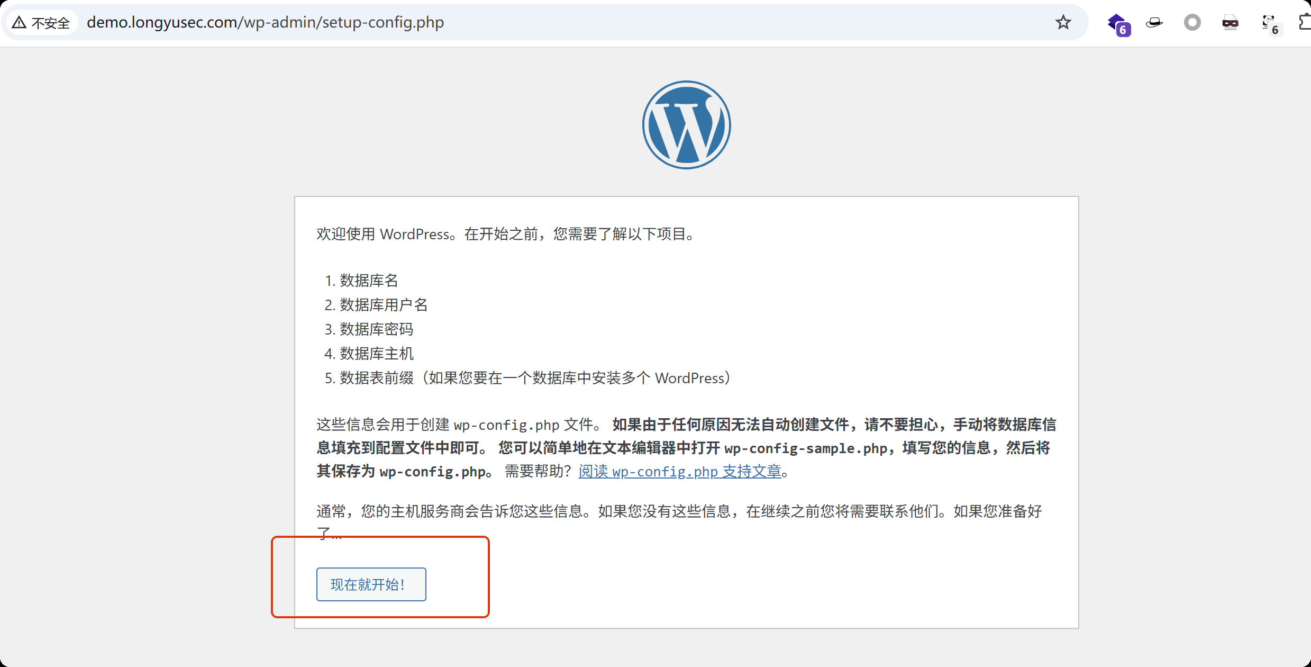The height and width of the screenshot is (667, 1311).
Task: Bookmark this page with the star icon
Action: (1063, 22)
